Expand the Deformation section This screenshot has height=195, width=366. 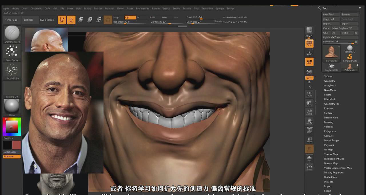(x=331, y=118)
